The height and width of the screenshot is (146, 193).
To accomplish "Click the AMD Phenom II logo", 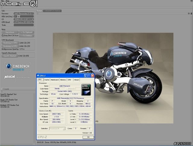I will click(x=86, y=90).
